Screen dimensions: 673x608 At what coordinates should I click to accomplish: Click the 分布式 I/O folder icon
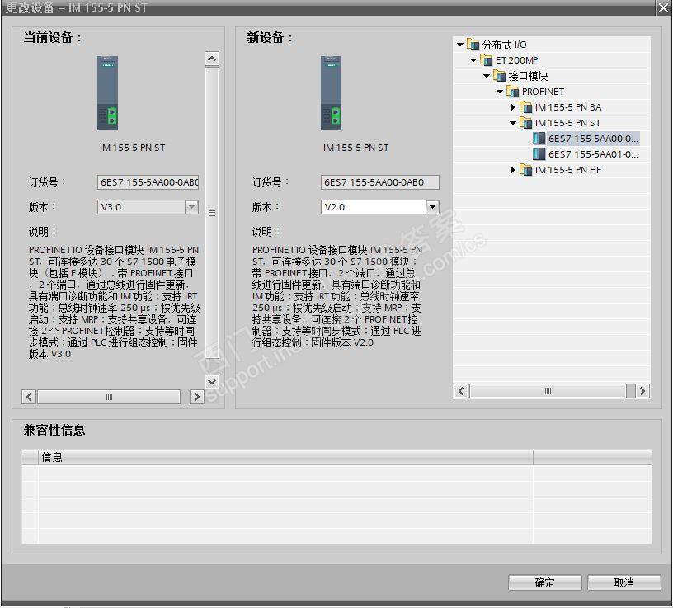473,45
